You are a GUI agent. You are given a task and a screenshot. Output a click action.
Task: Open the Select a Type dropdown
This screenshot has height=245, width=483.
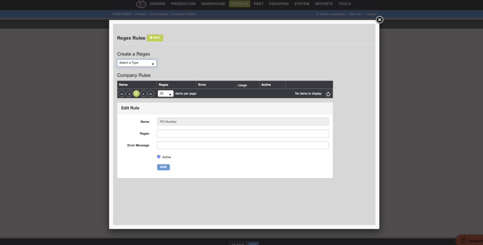[137, 63]
